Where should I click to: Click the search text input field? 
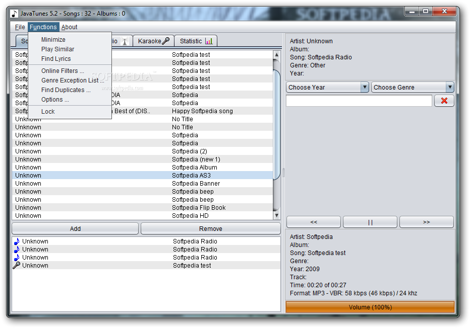pos(359,101)
